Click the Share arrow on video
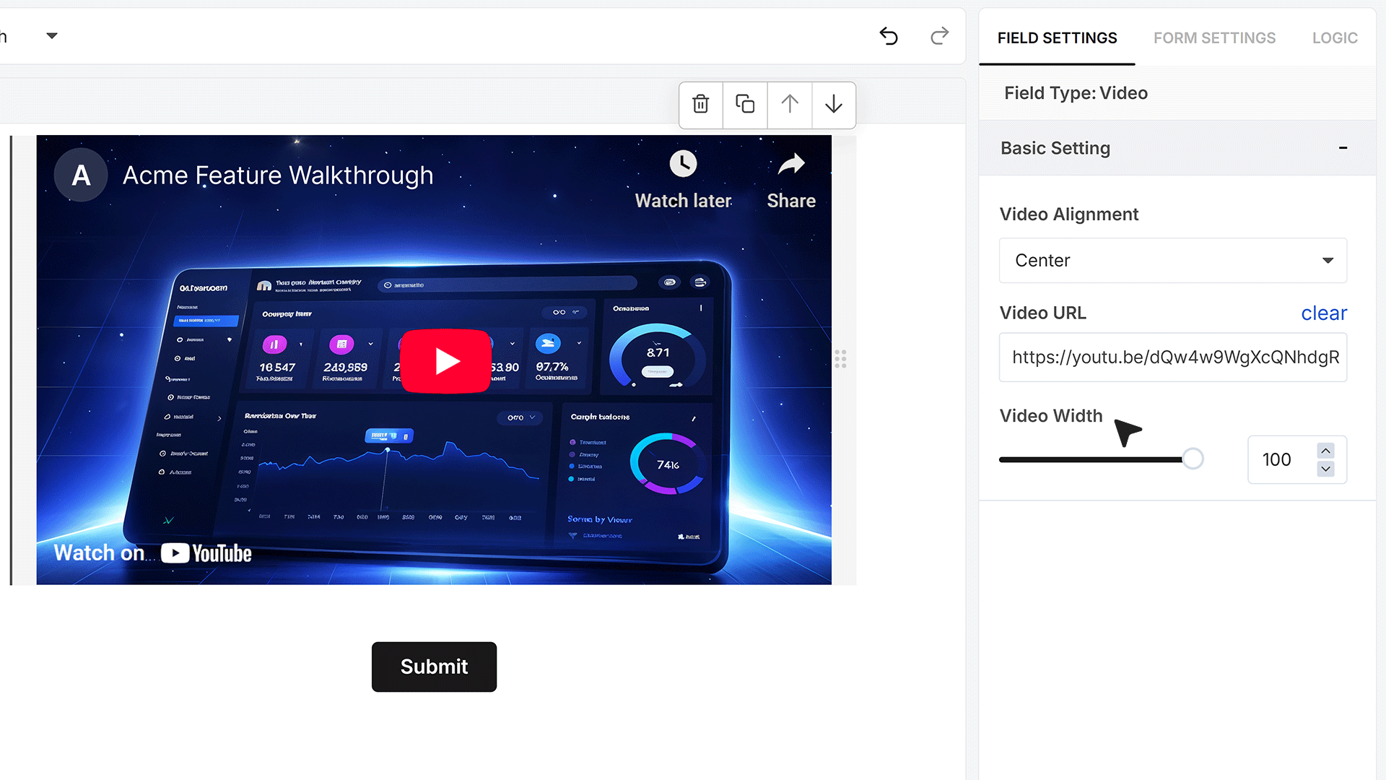 (x=791, y=164)
